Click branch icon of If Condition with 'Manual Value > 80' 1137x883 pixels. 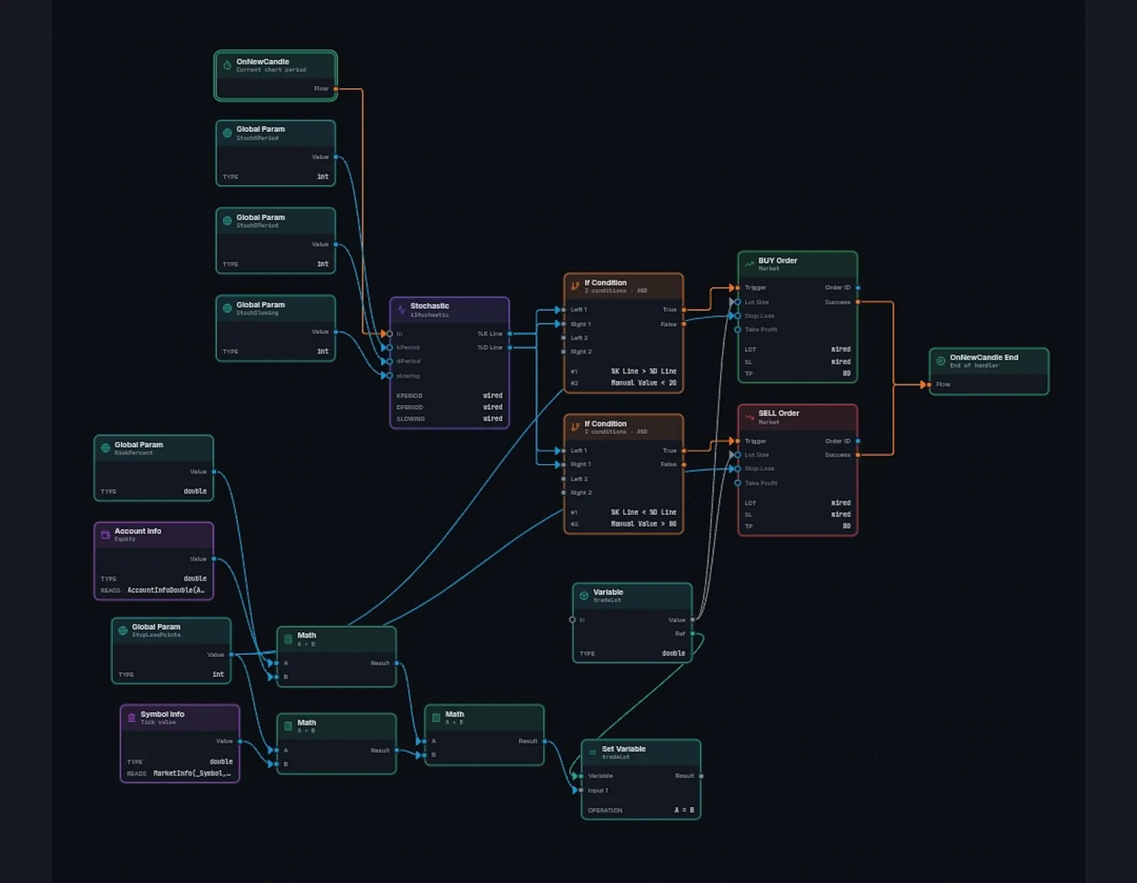click(576, 427)
